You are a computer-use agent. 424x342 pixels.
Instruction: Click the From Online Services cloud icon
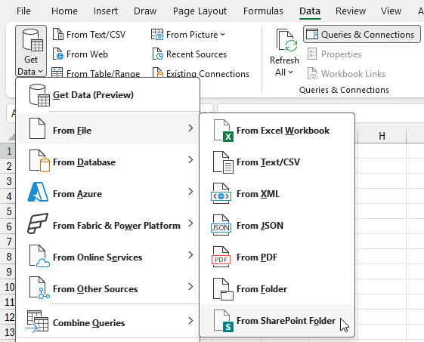tap(39, 256)
